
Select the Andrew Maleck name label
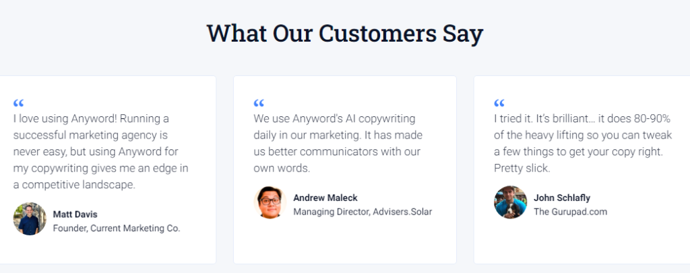[325, 198]
